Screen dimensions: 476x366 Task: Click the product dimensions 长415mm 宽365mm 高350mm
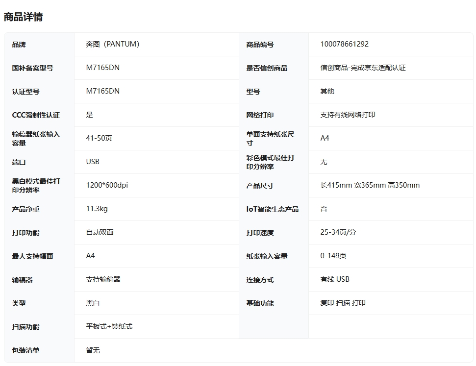pos(370,185)
